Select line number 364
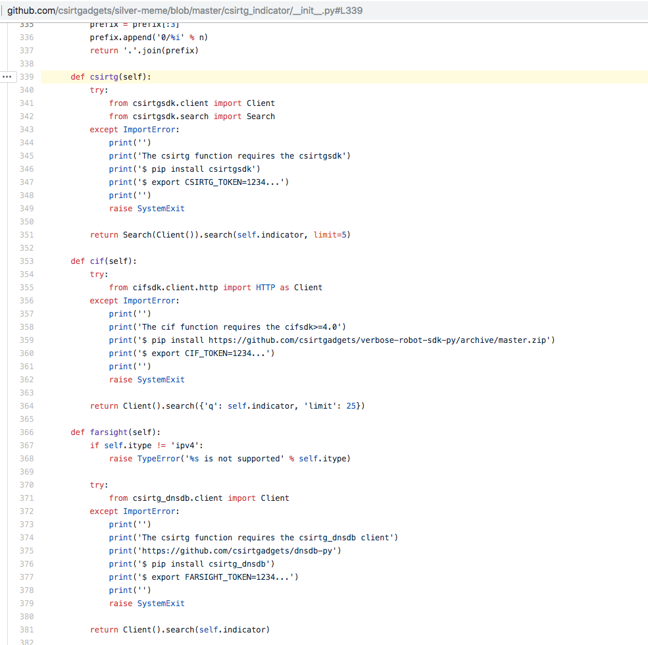The image size is (648, 645). [27, 406]
